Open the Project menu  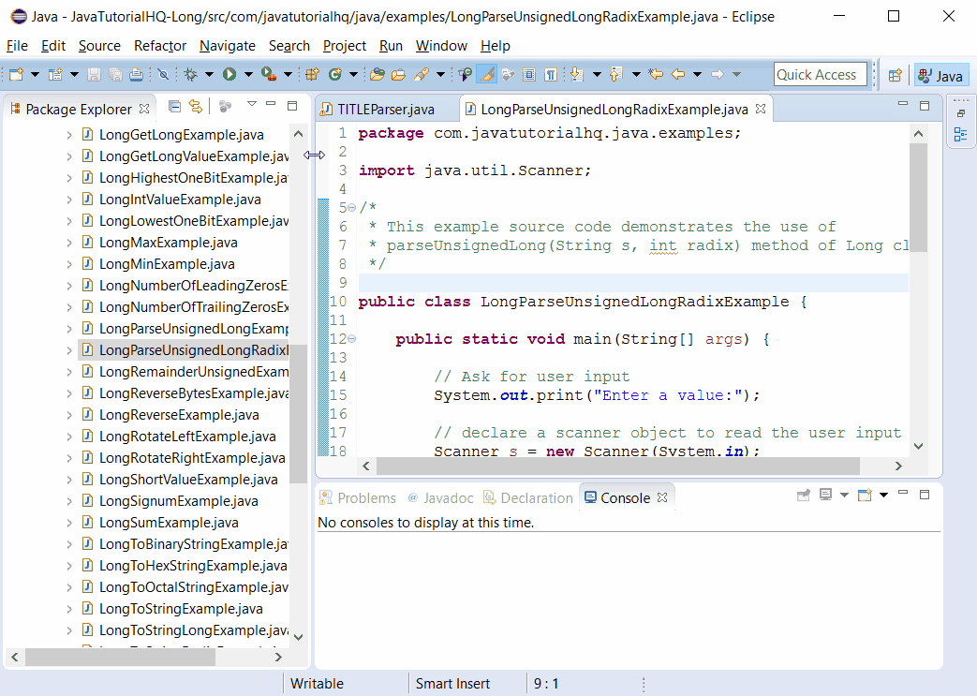click(345, 46)
